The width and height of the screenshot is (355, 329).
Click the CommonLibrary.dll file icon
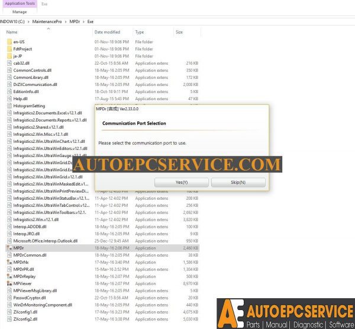9,77
